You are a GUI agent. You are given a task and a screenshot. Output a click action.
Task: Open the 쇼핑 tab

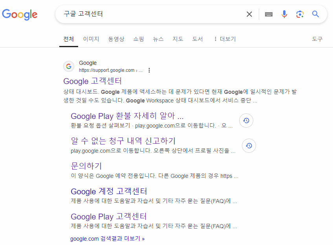coord(139,39)
